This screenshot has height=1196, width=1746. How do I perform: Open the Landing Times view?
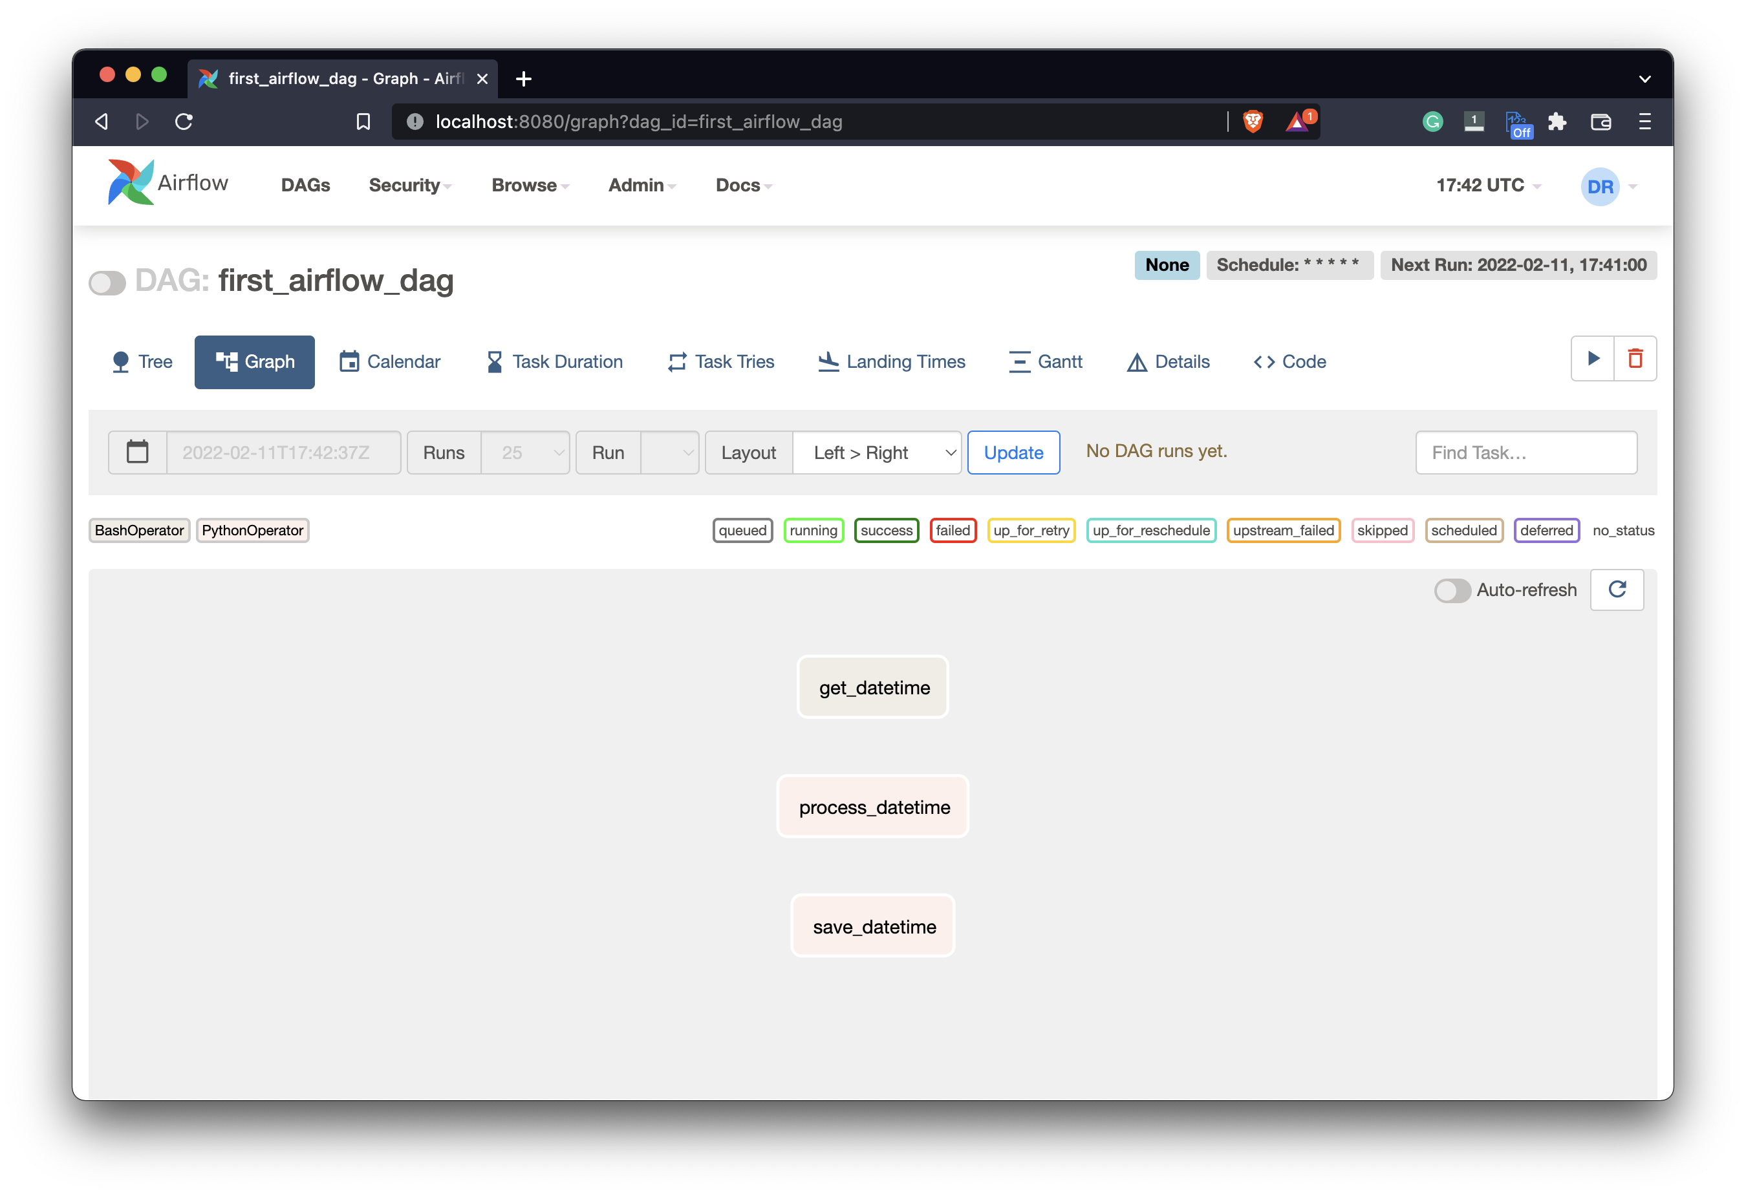pyautogui.click(x=891, y=361)
